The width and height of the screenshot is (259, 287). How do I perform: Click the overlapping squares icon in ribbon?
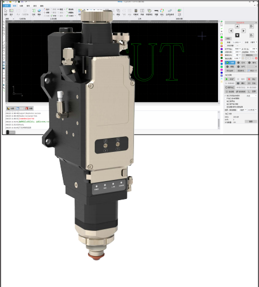(118, 11)
